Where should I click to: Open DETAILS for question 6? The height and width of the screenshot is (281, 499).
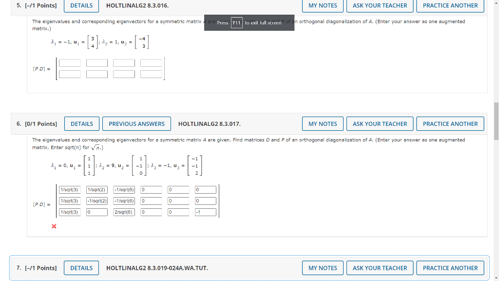tap(81, 123)
